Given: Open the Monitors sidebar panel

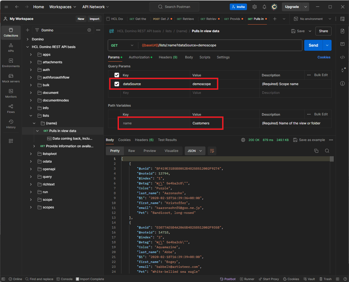Looking at the screenshot, I should coord(11,93).
